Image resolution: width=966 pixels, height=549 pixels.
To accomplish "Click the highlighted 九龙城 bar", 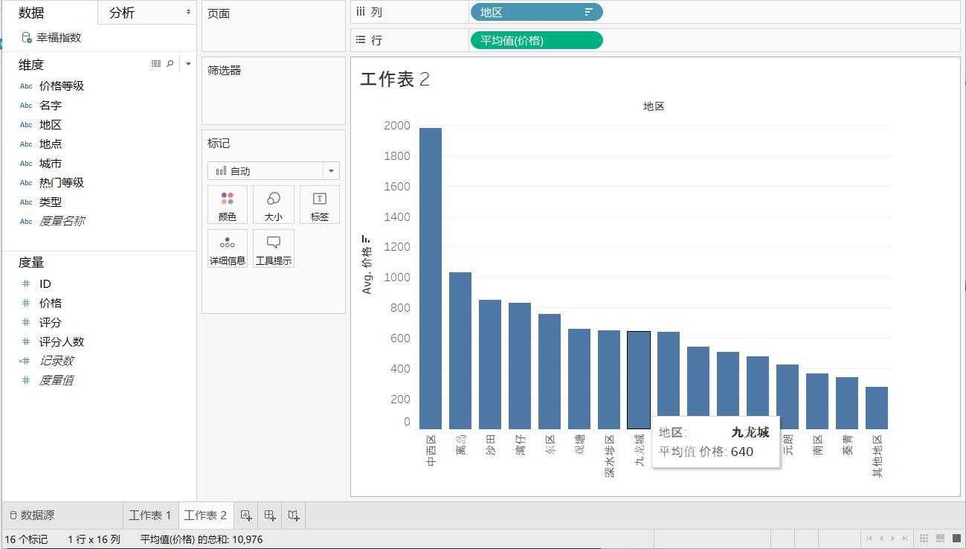I will pyautogui.click(x=639, y=380).
